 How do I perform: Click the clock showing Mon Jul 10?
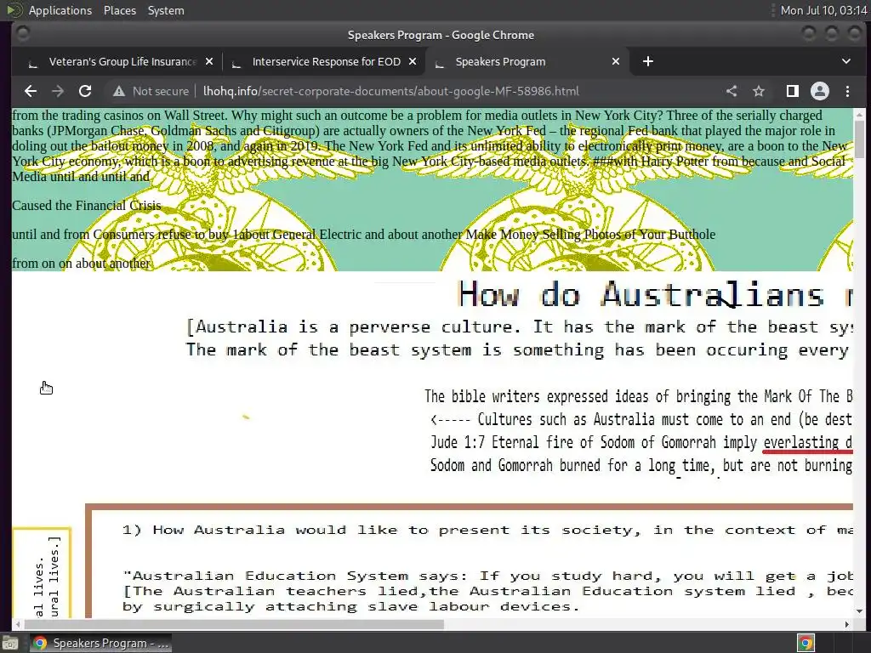pos(823,10)
